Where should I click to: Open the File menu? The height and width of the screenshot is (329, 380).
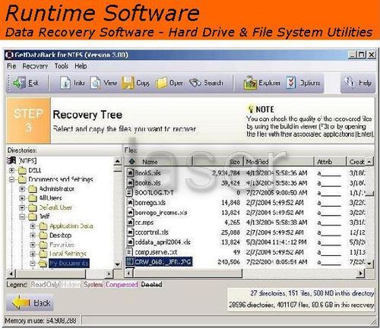click(x=11, y=66)
